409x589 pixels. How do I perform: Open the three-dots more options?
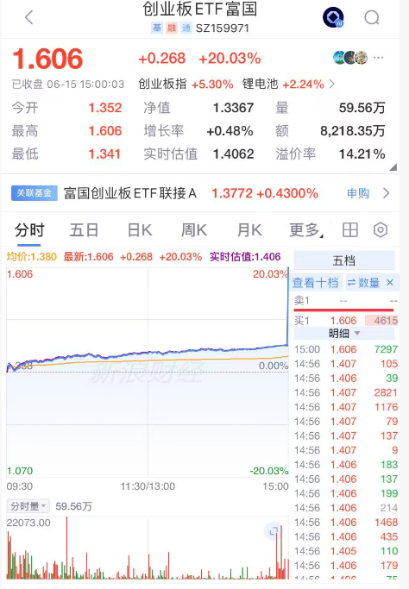pos(379,58)
